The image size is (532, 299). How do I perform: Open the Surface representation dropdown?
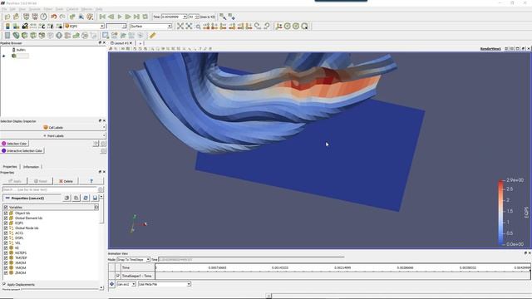point(151,26)
